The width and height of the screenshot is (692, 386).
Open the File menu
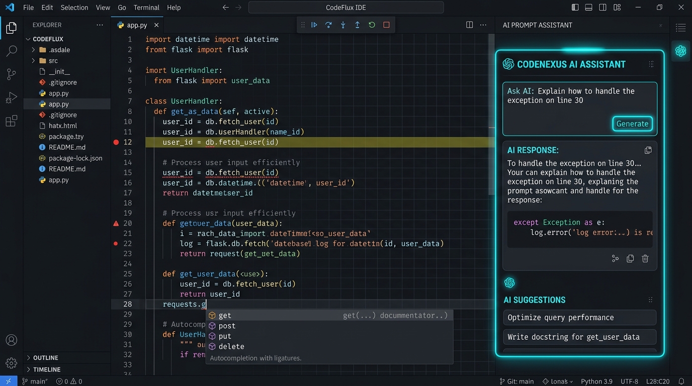[x=28, y=8]
